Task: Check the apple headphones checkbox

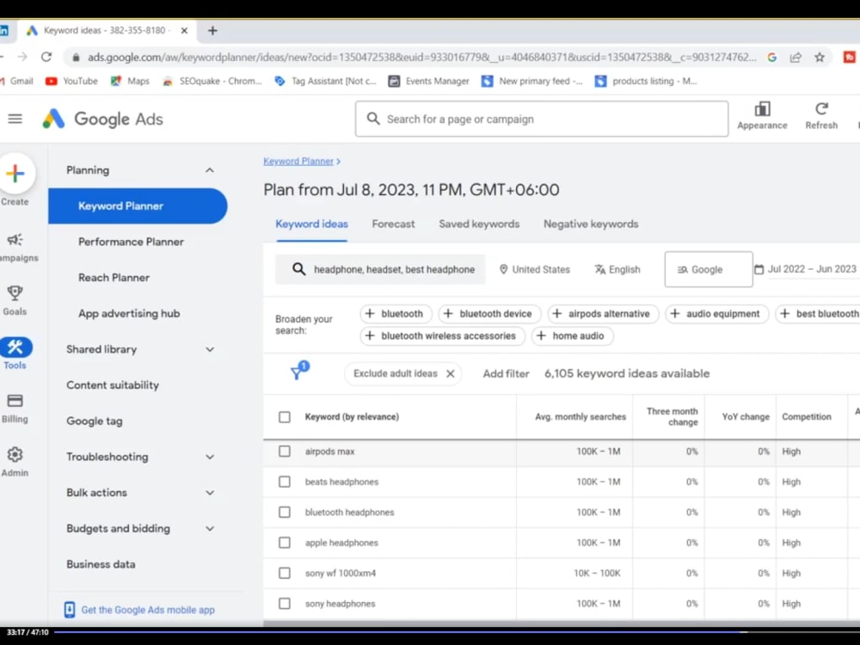Action: (284, 543)
